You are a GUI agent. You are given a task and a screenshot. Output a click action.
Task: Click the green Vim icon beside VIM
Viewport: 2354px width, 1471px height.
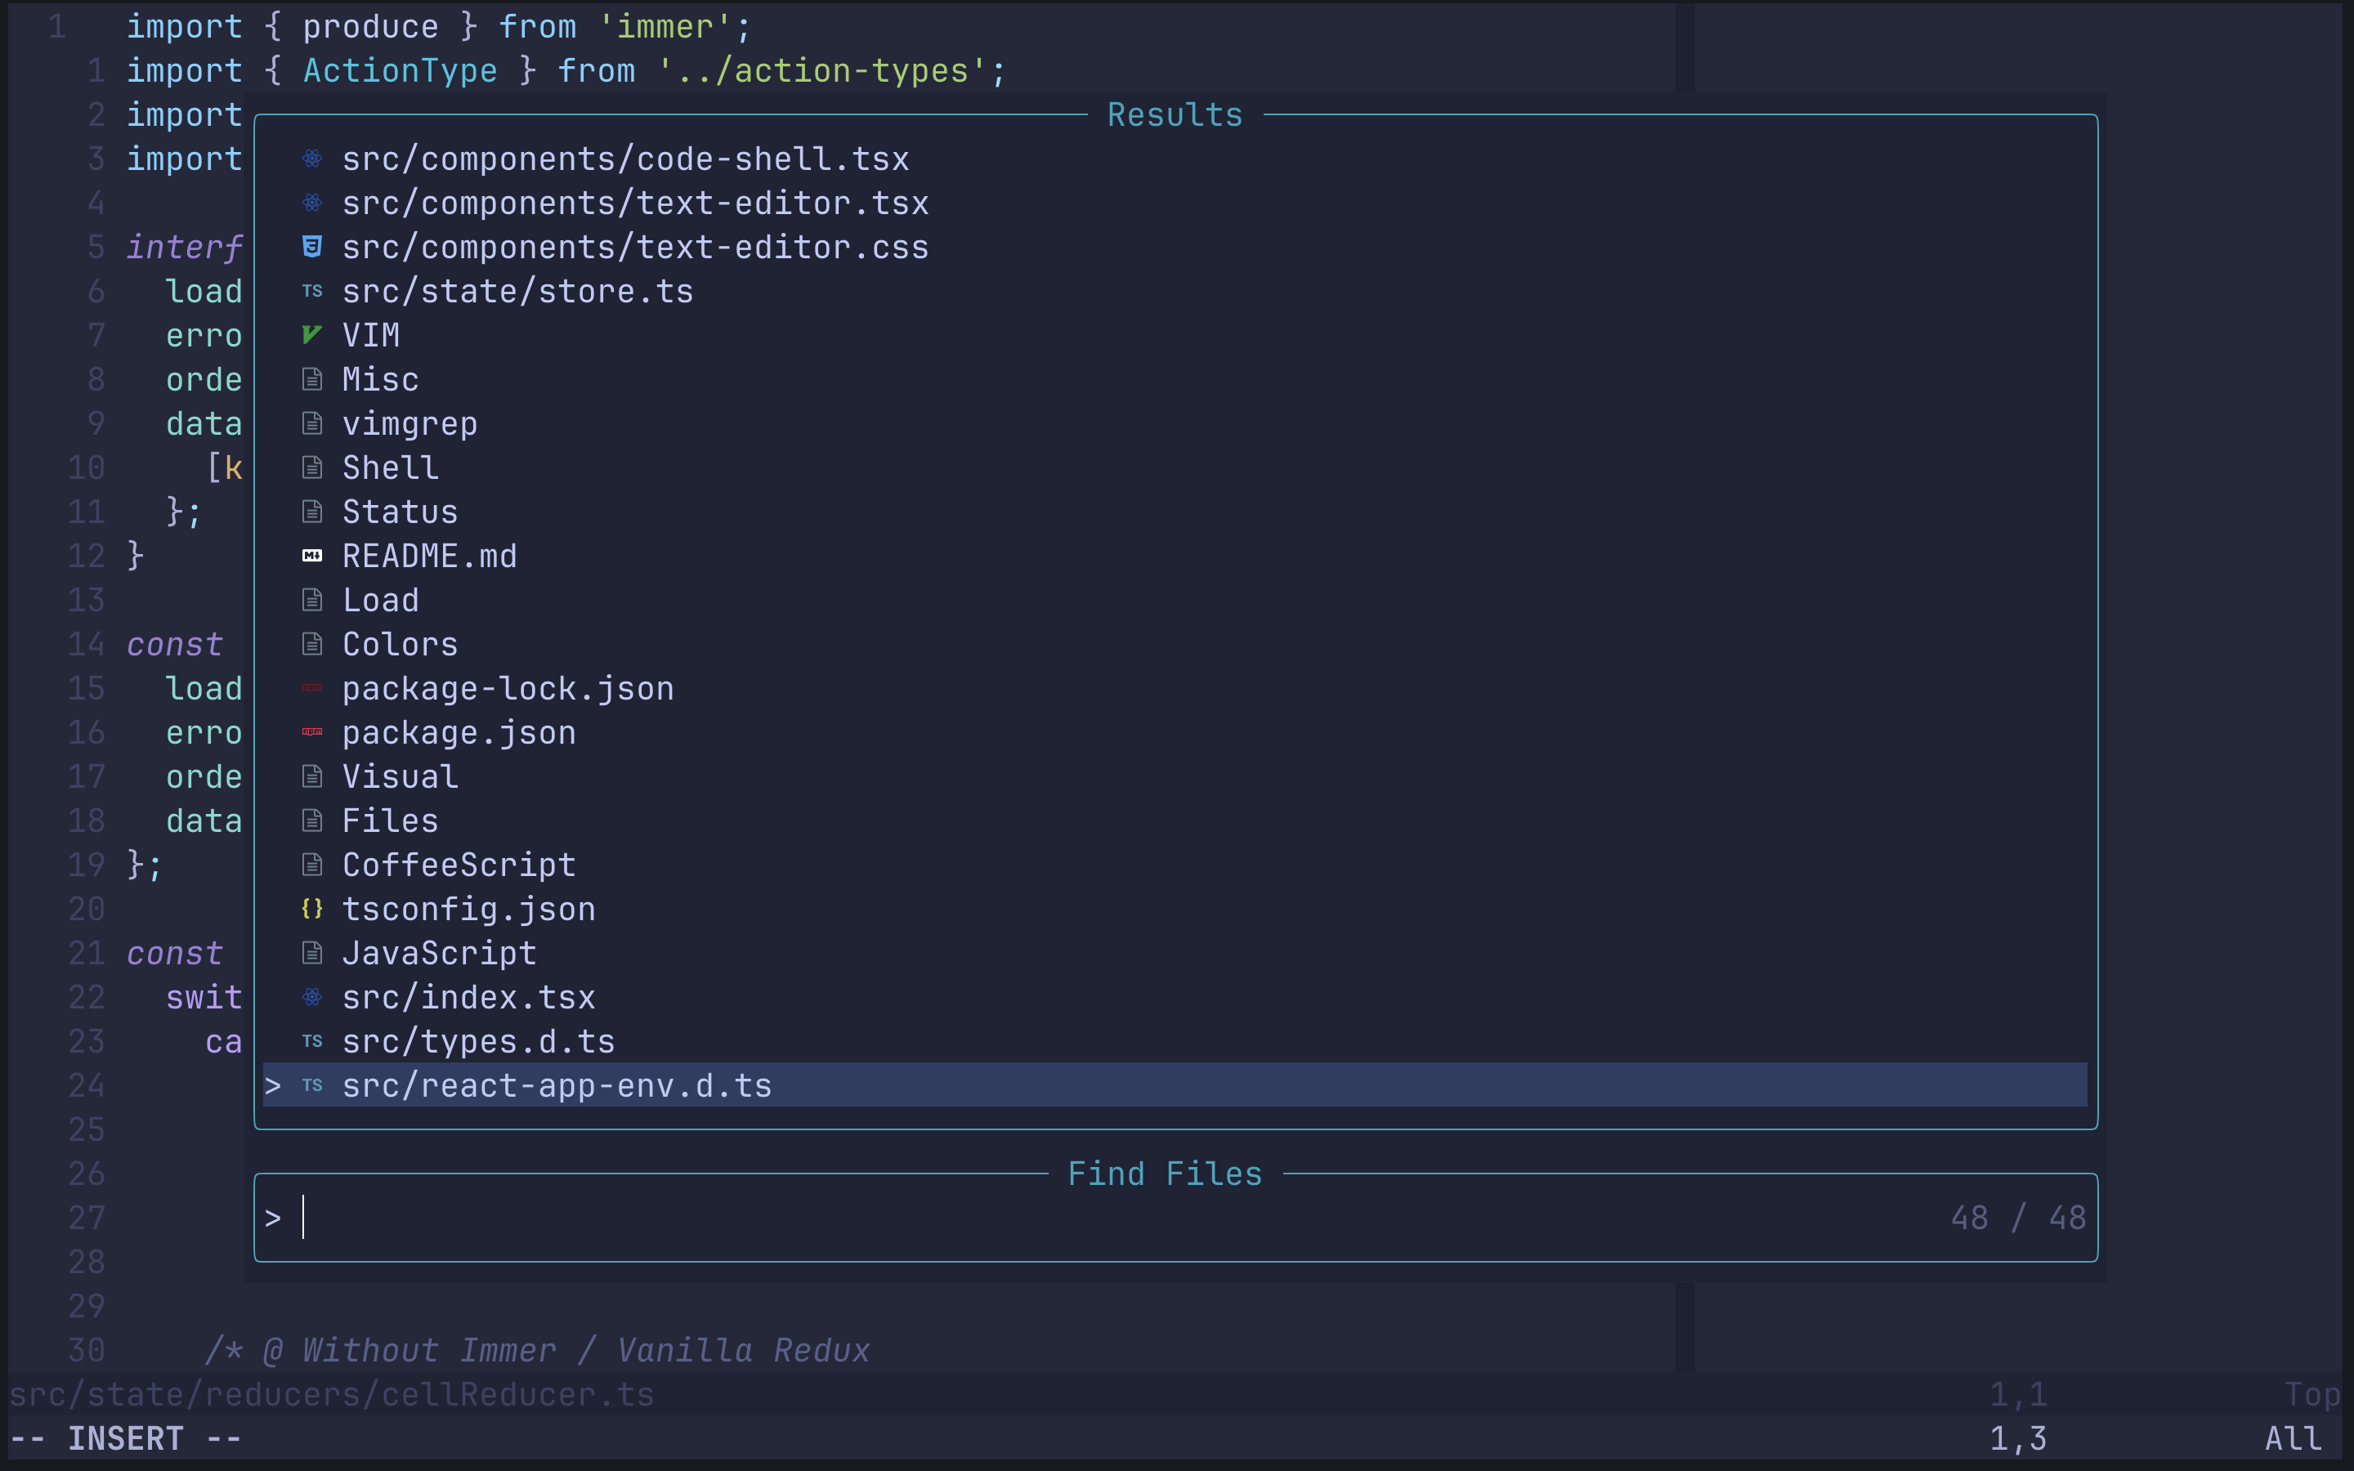tap(311, 335)
